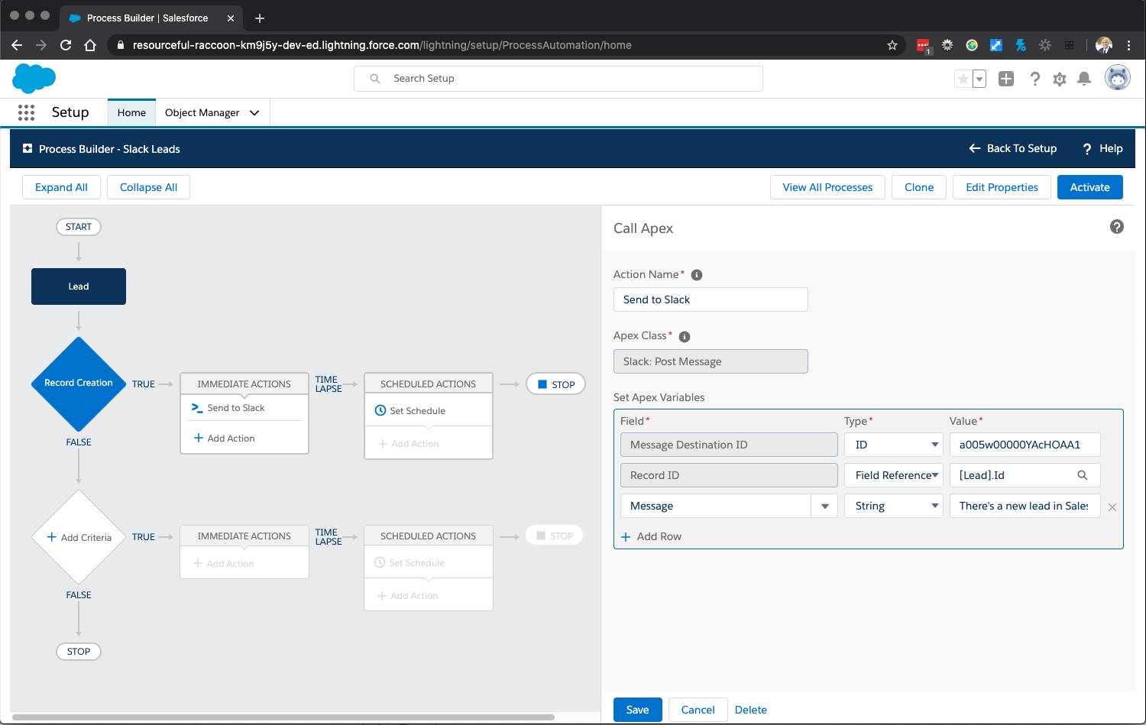View notifications bell
Image resolution: width=1146 pixels, height=725 pixels.
click(1083, 79)
